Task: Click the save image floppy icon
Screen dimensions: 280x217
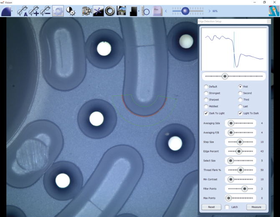Action: pos(121,11)
